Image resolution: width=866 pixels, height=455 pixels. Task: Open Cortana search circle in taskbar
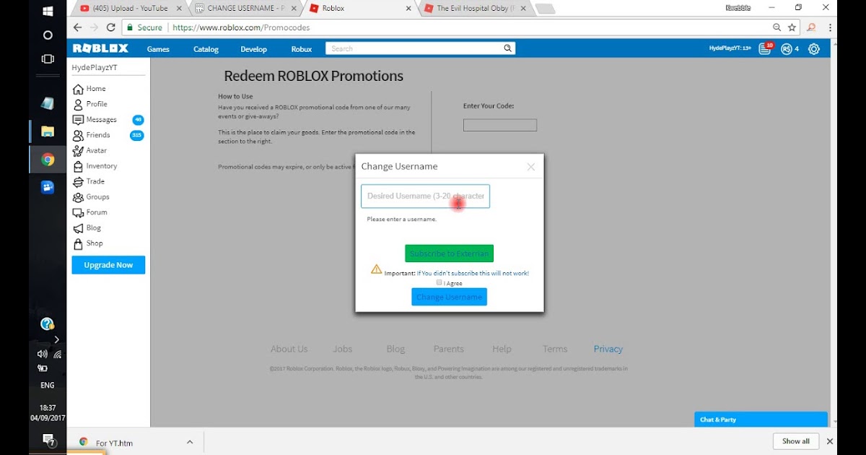coord(48,35)
